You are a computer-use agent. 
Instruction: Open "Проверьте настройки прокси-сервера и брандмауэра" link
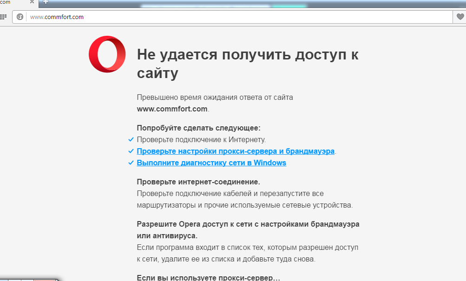pos(236,151)
